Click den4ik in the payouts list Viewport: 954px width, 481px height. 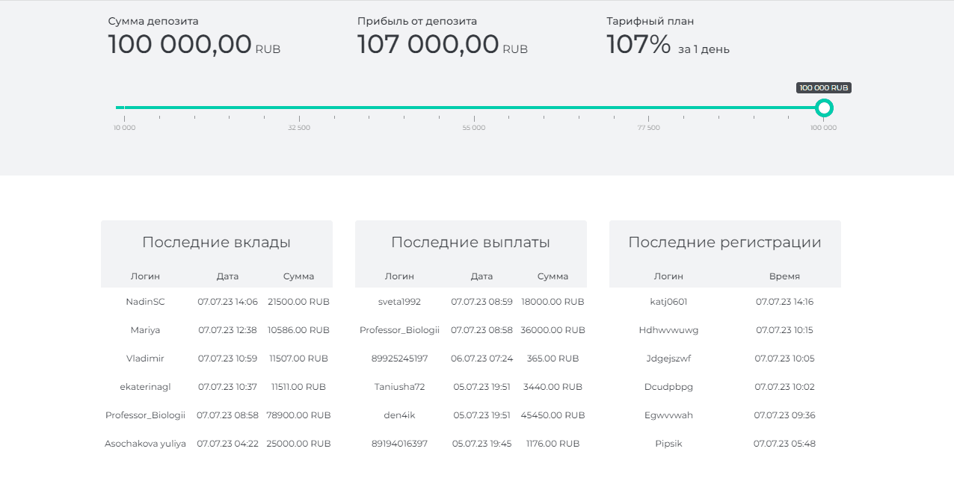400,415
